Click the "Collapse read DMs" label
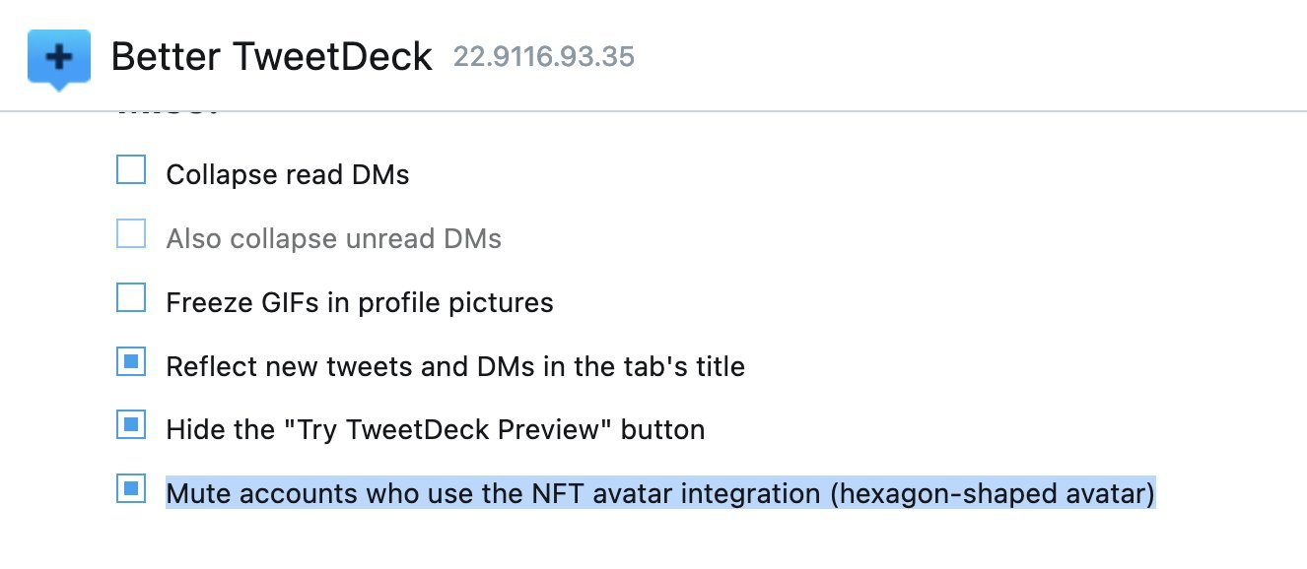Screen dimensions: 1307x569 [x=288, y=175]
